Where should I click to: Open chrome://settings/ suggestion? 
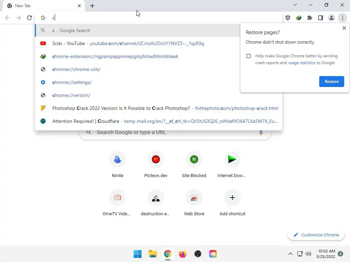tap(137, 83)
